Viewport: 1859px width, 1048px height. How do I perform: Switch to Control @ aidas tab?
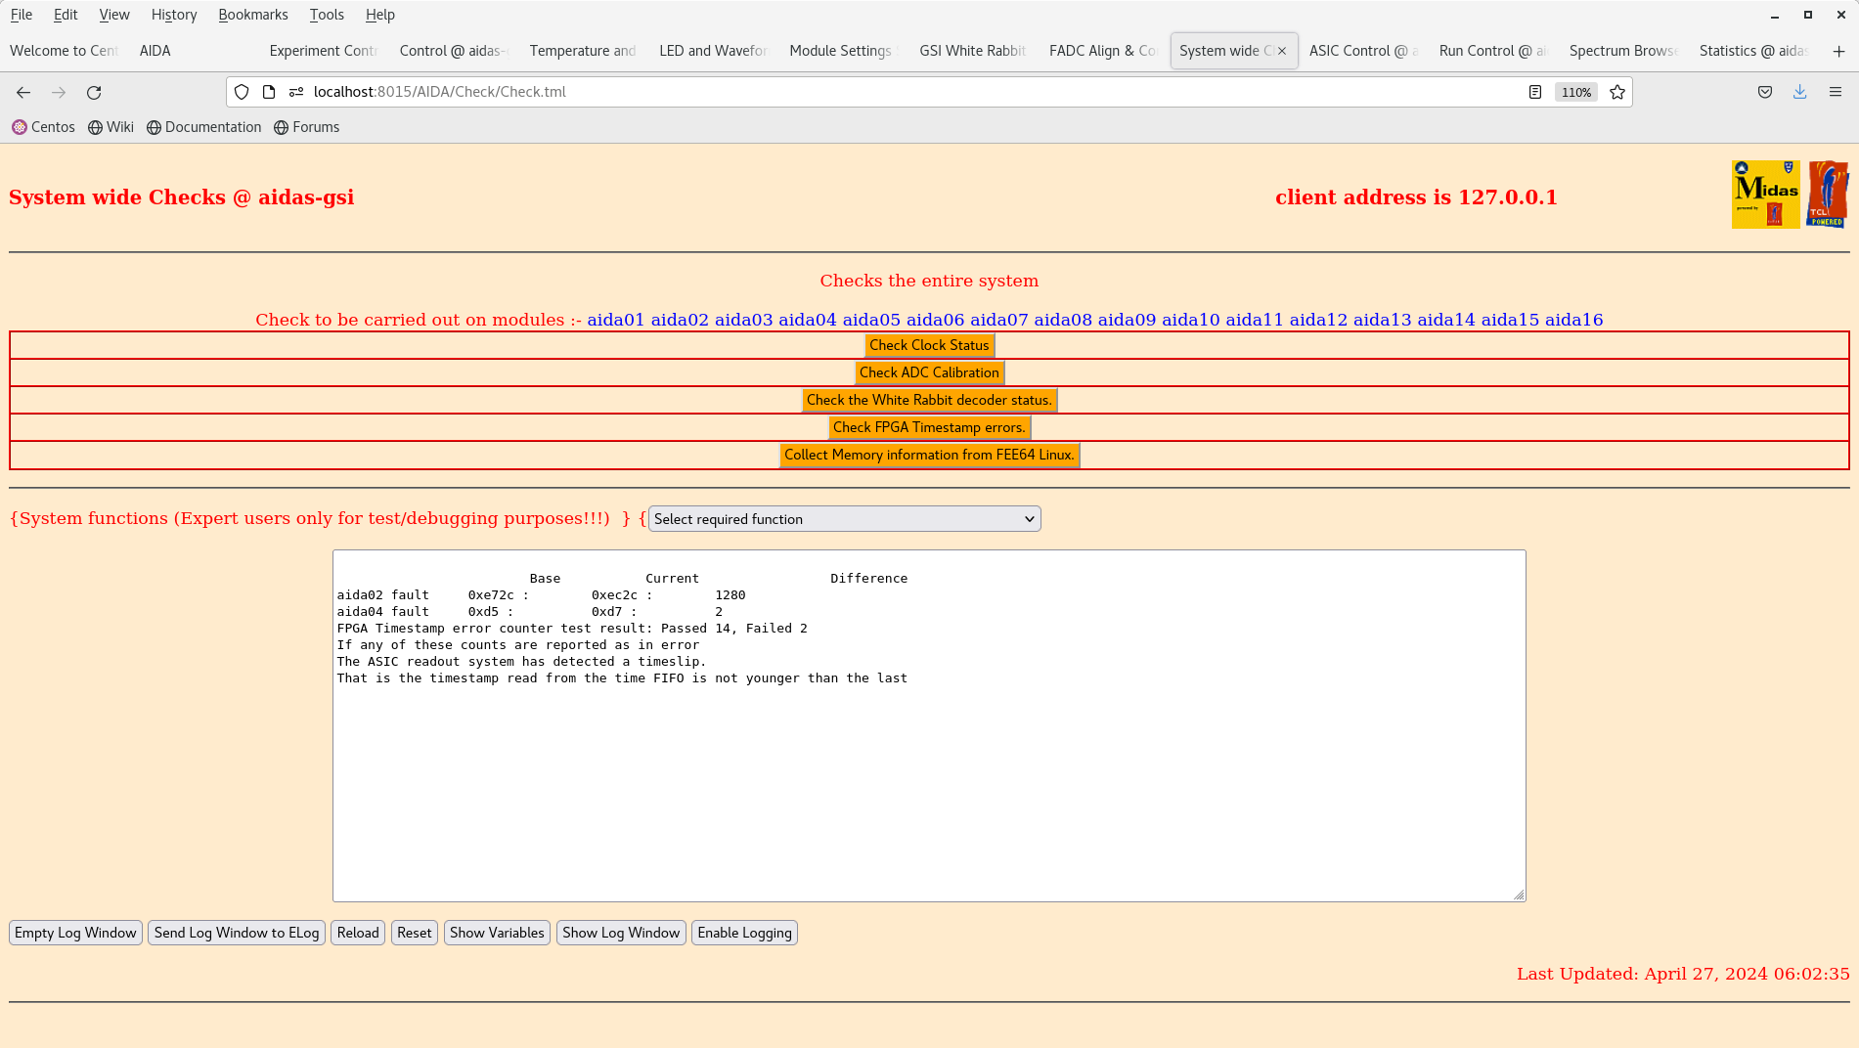tap(454, 51)
